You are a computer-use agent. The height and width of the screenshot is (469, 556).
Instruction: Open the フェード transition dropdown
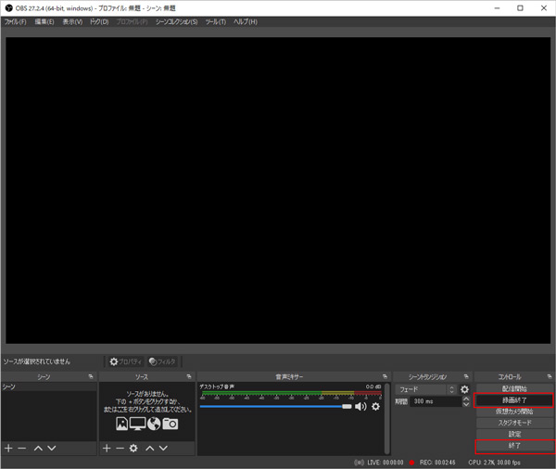coord(425,389)
